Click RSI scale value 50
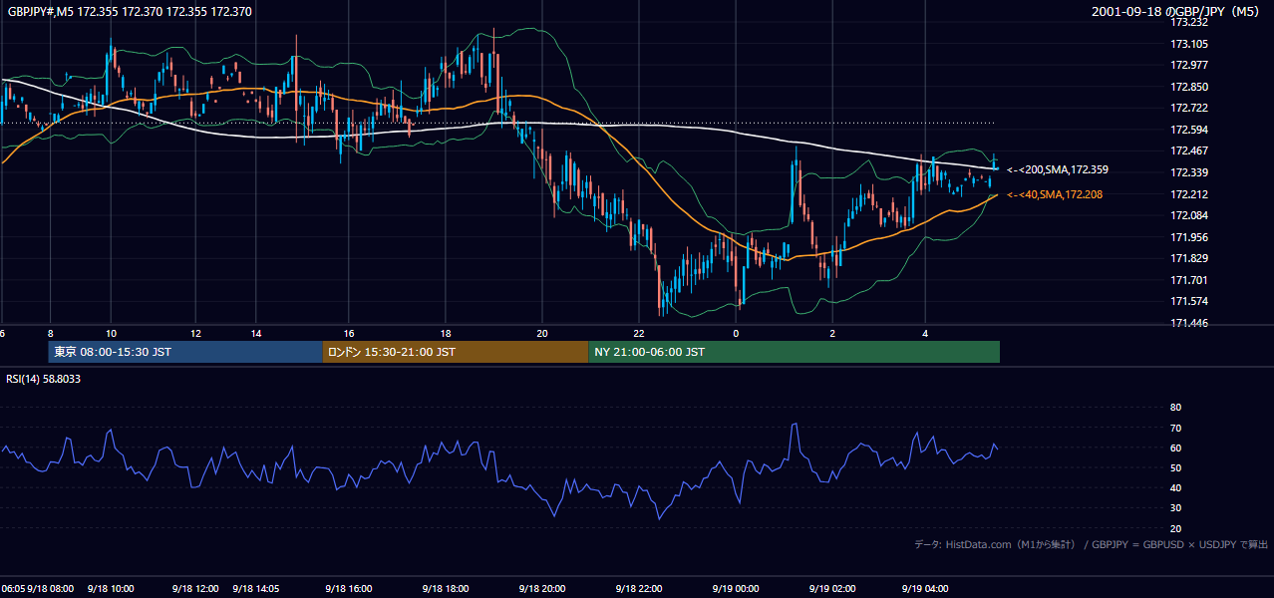The image size is (1274, 598). pyautogui.click(x=1175, y=467)
